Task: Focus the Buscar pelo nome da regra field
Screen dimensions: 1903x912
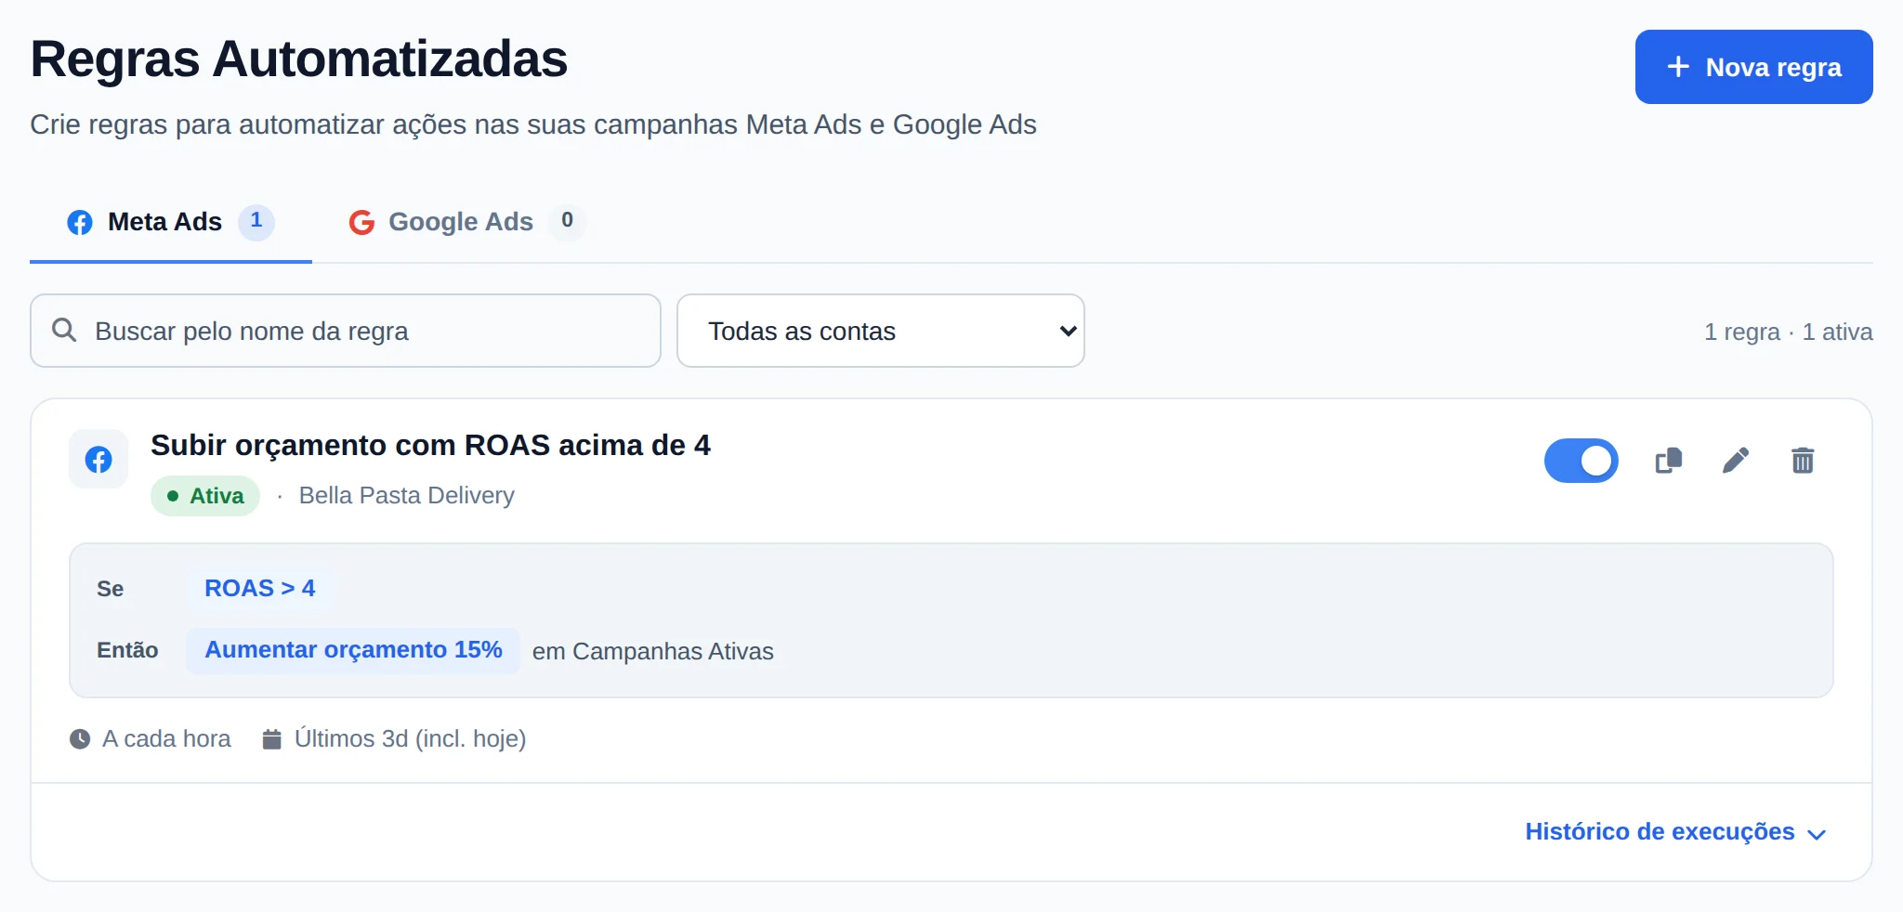Action: pyautogui.click(x=346, y=331)
